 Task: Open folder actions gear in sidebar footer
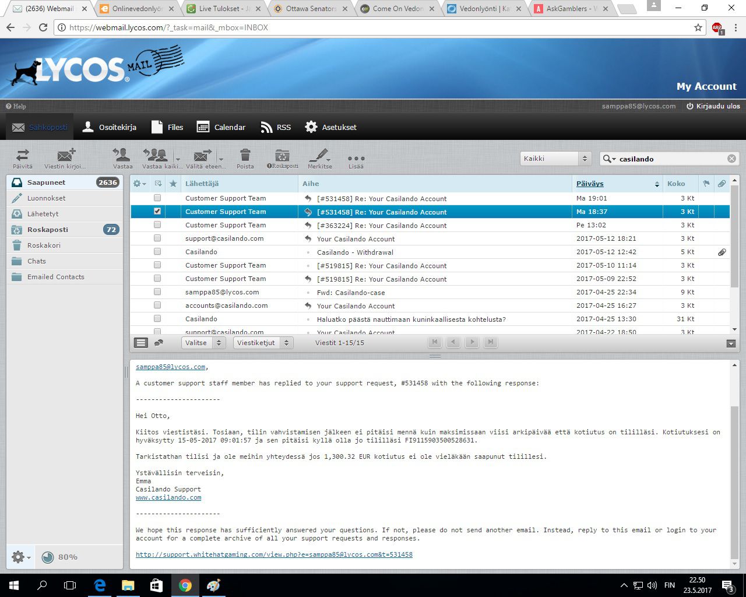21,557
